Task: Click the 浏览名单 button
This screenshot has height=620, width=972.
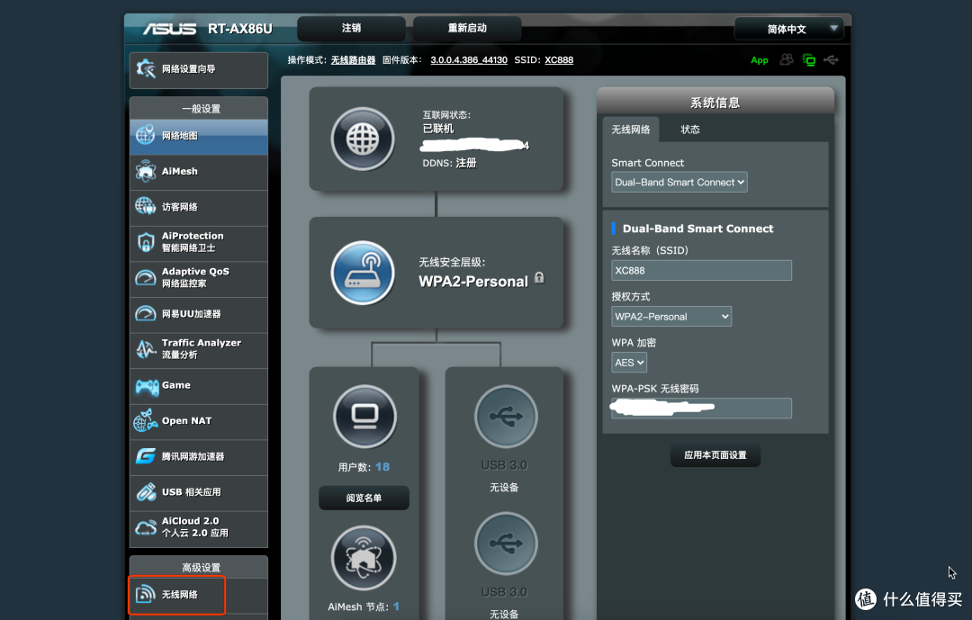Action: (x=364, y=498)
